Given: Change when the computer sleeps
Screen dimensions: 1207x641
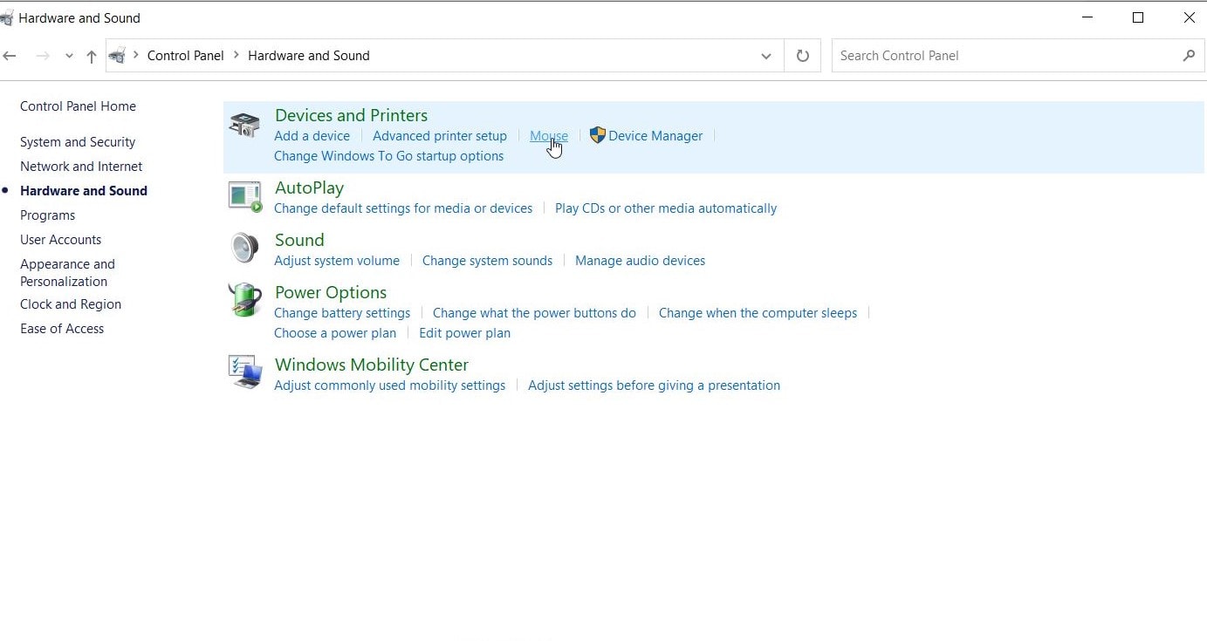Looking at the screenshot, I should [x=758, y=313].
